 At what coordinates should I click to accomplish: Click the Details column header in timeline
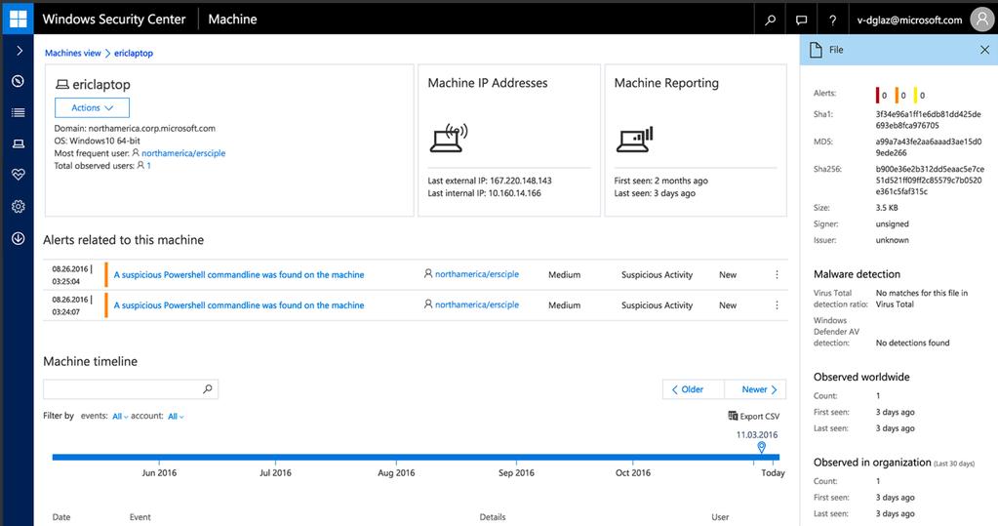[493, 517]
